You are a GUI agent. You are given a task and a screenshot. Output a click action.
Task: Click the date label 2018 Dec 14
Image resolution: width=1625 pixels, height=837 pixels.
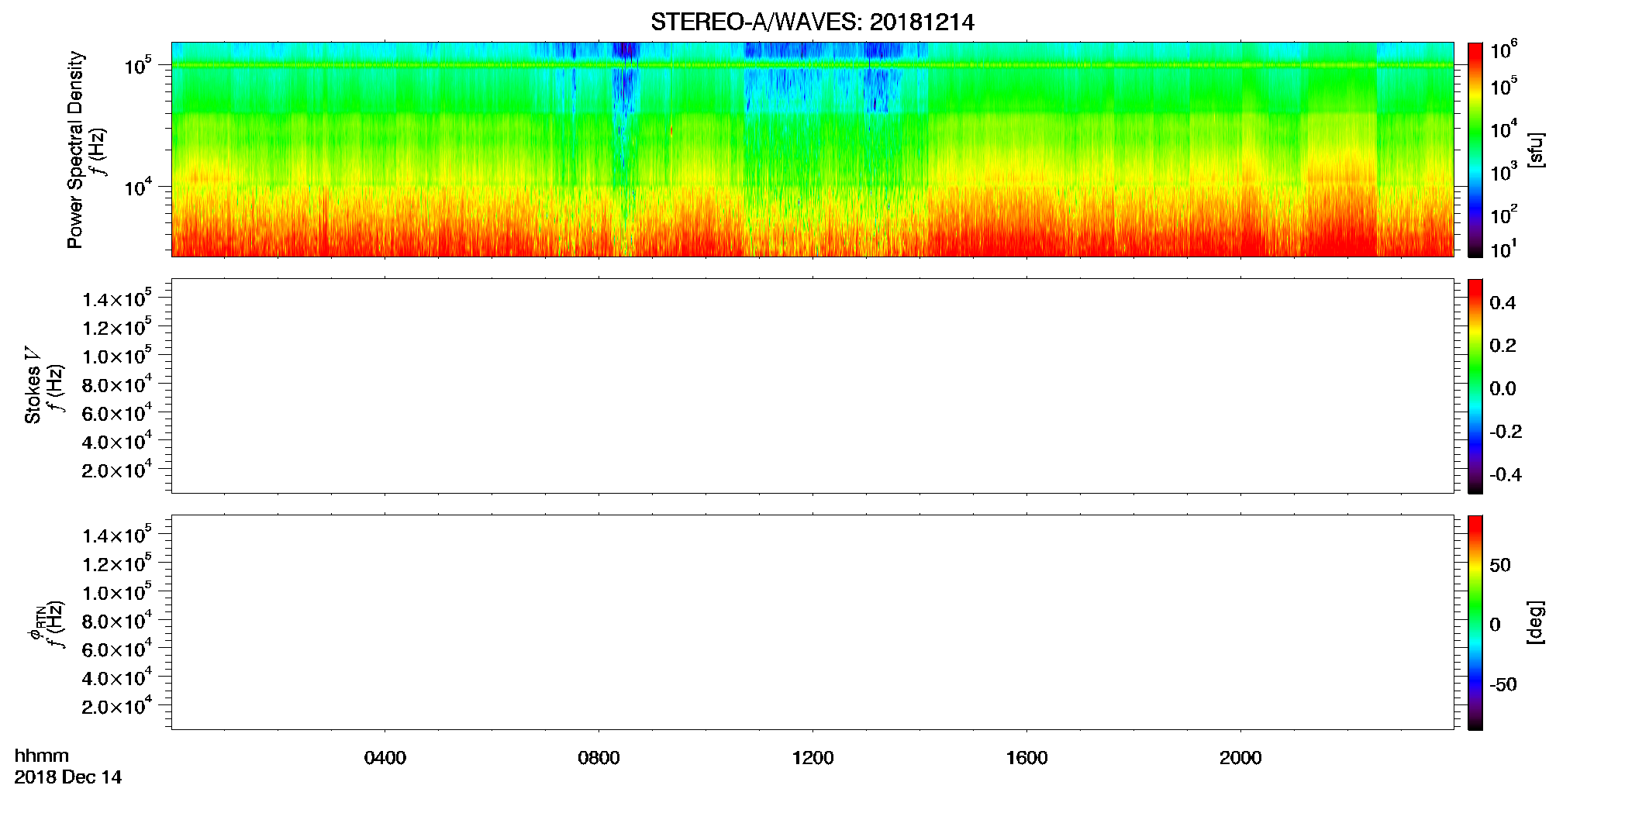pyautogui.click(x=68, y=777)
